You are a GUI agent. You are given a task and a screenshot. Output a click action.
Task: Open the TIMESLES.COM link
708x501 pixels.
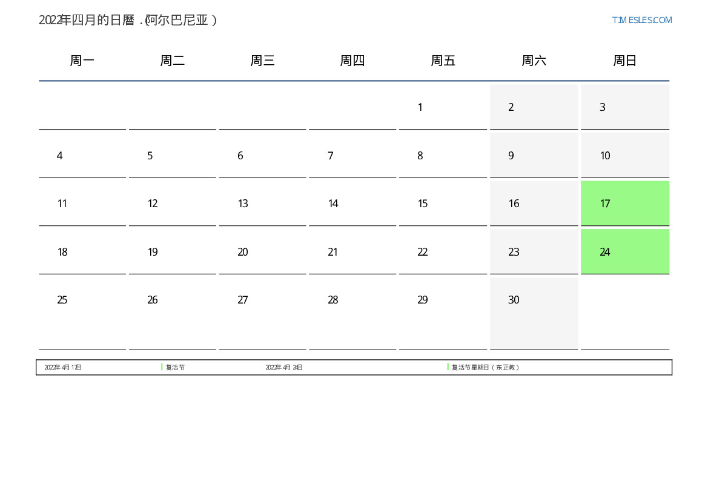pyautogui.click(x=641, y=20)
